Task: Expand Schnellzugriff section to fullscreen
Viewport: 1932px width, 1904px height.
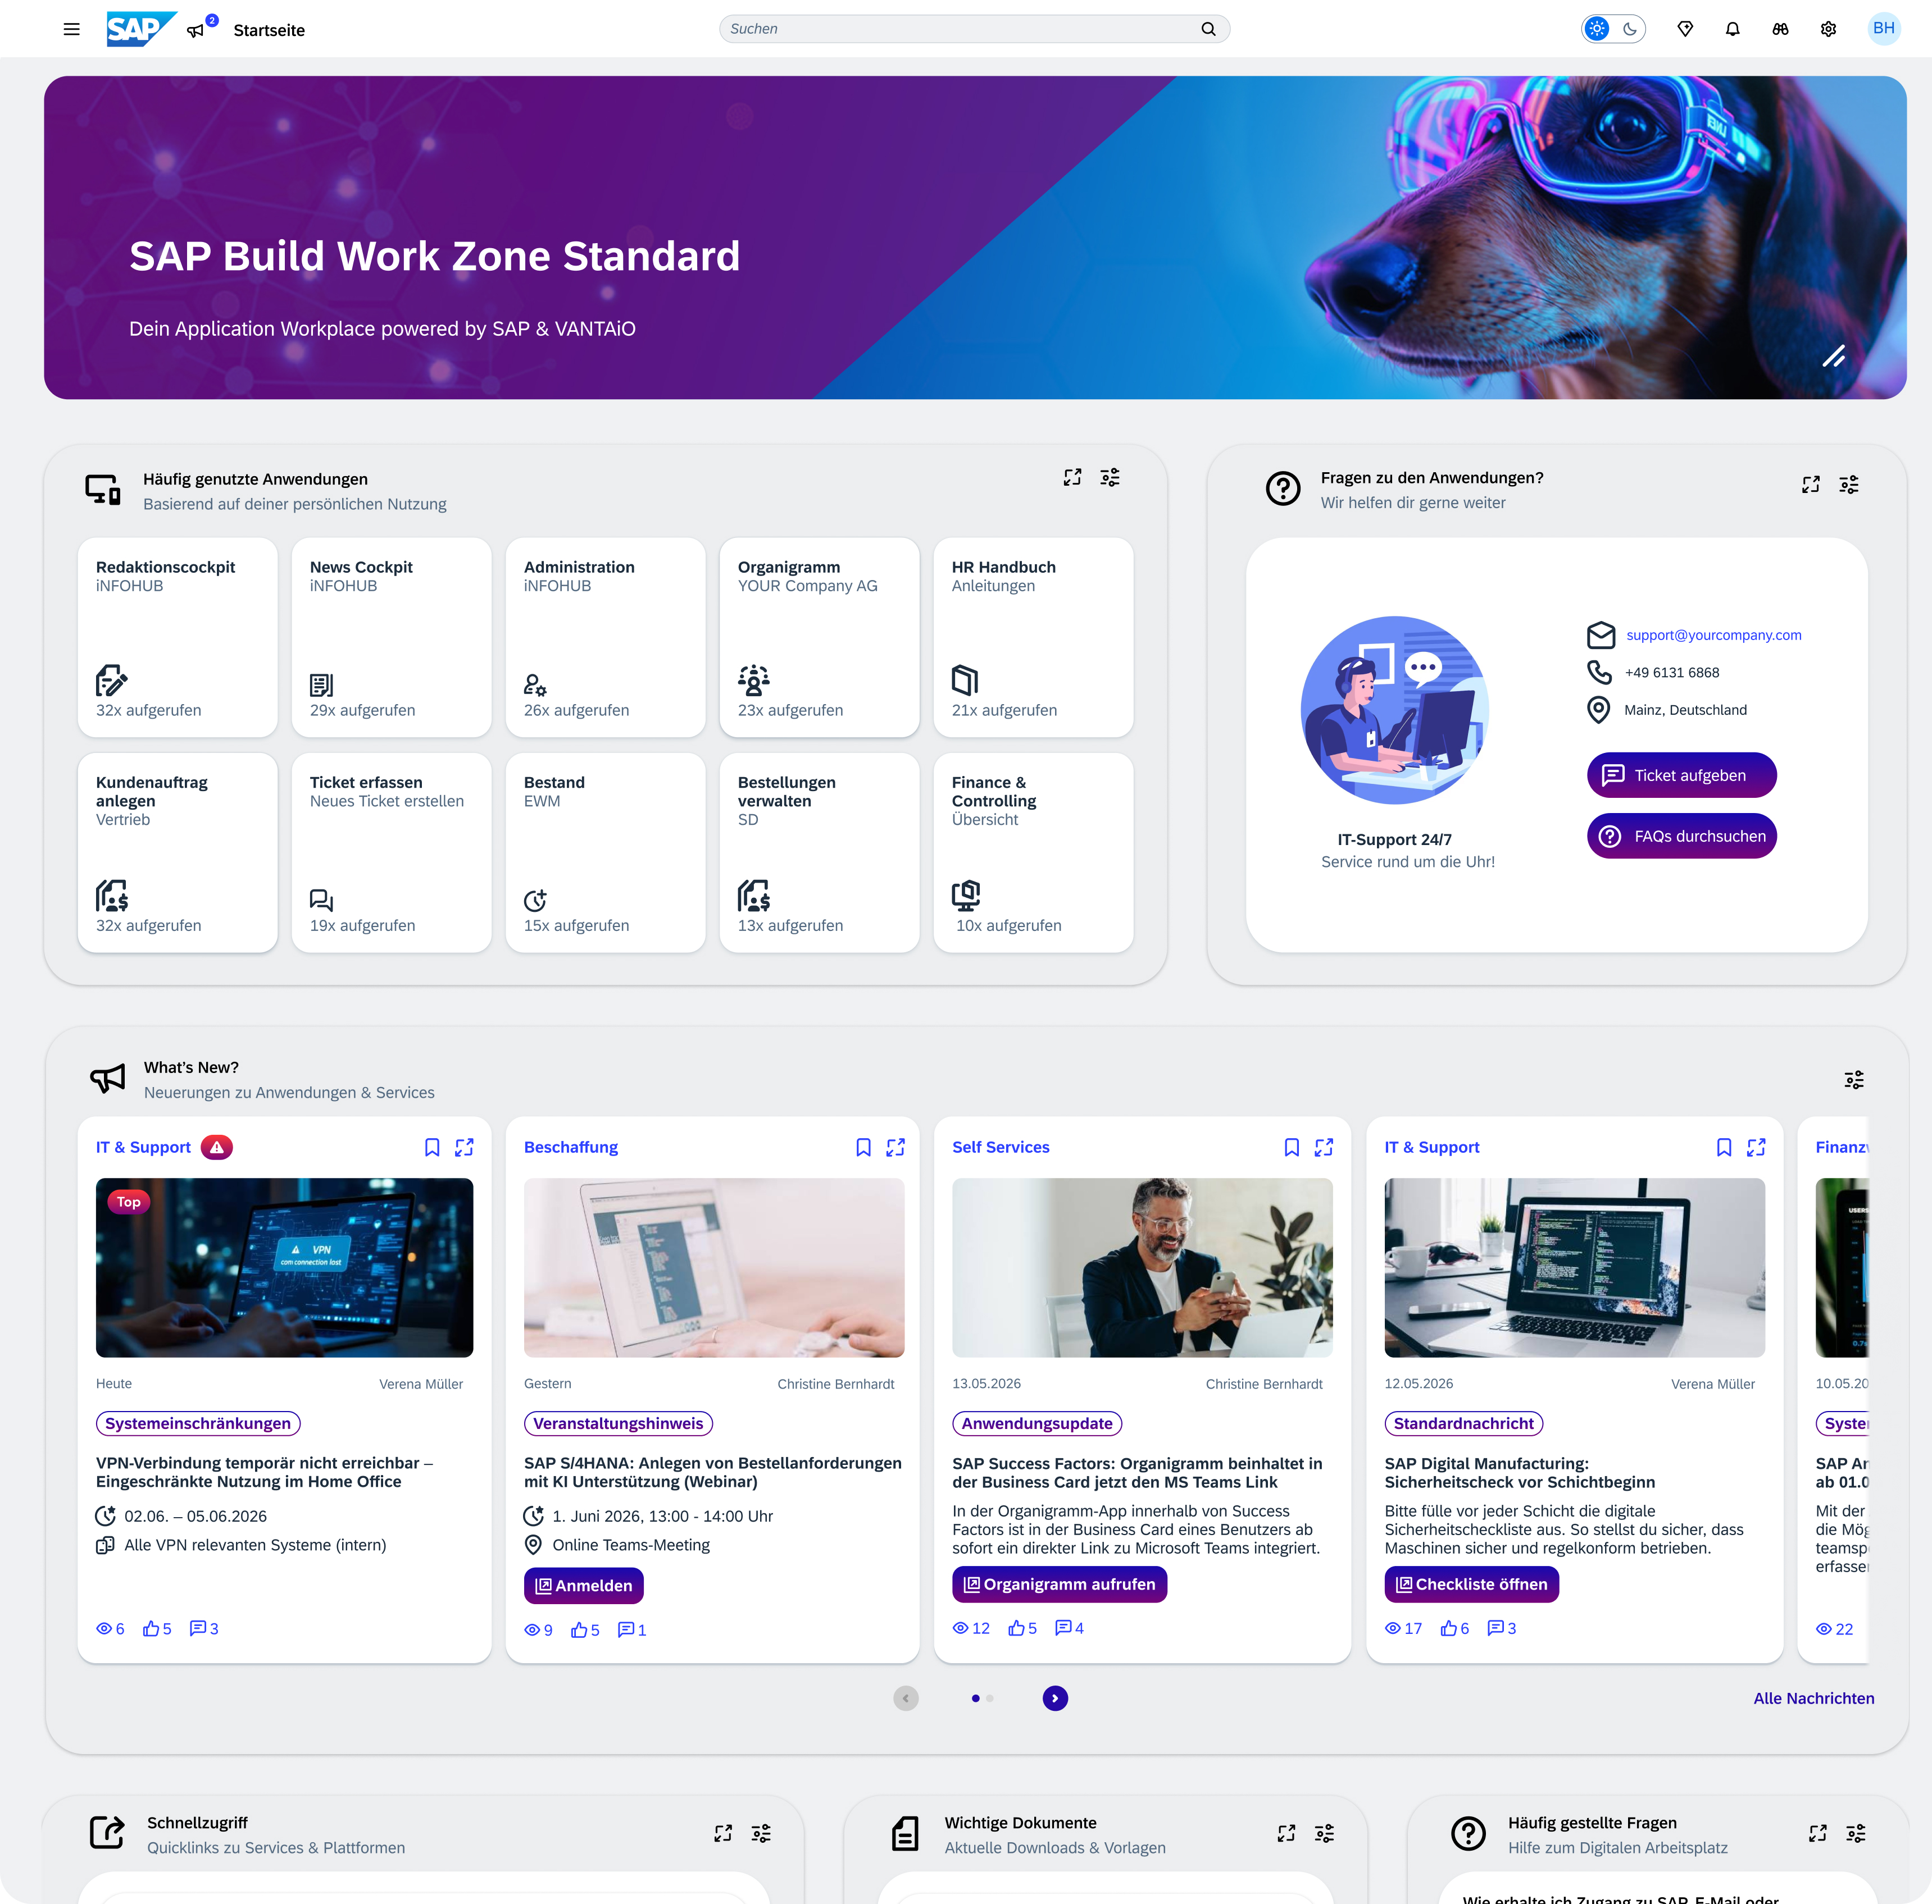Action: (x=723, y=1833)
